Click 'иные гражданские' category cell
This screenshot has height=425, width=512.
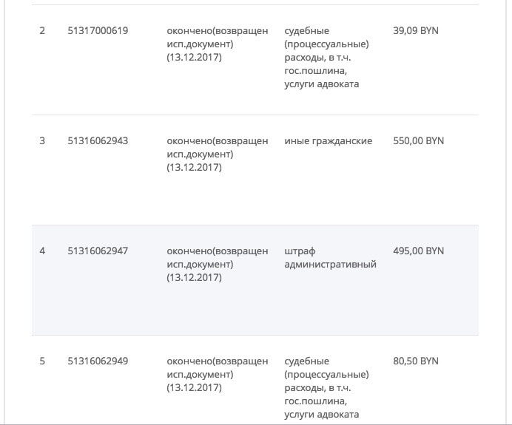[x=329, y=140]
